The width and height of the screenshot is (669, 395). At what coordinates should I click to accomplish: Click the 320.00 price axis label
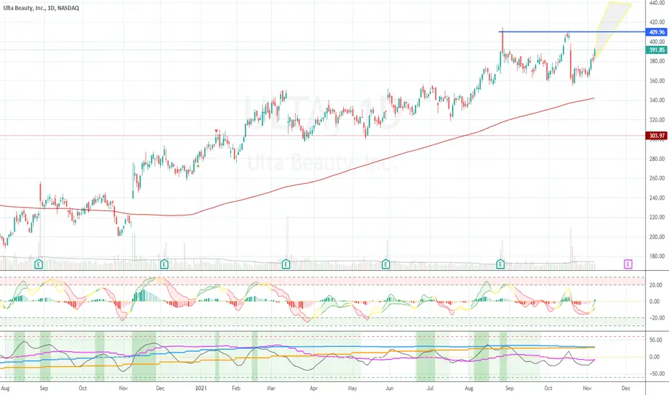coord(657,120)
